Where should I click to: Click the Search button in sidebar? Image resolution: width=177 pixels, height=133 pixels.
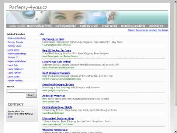coord(31,95)
